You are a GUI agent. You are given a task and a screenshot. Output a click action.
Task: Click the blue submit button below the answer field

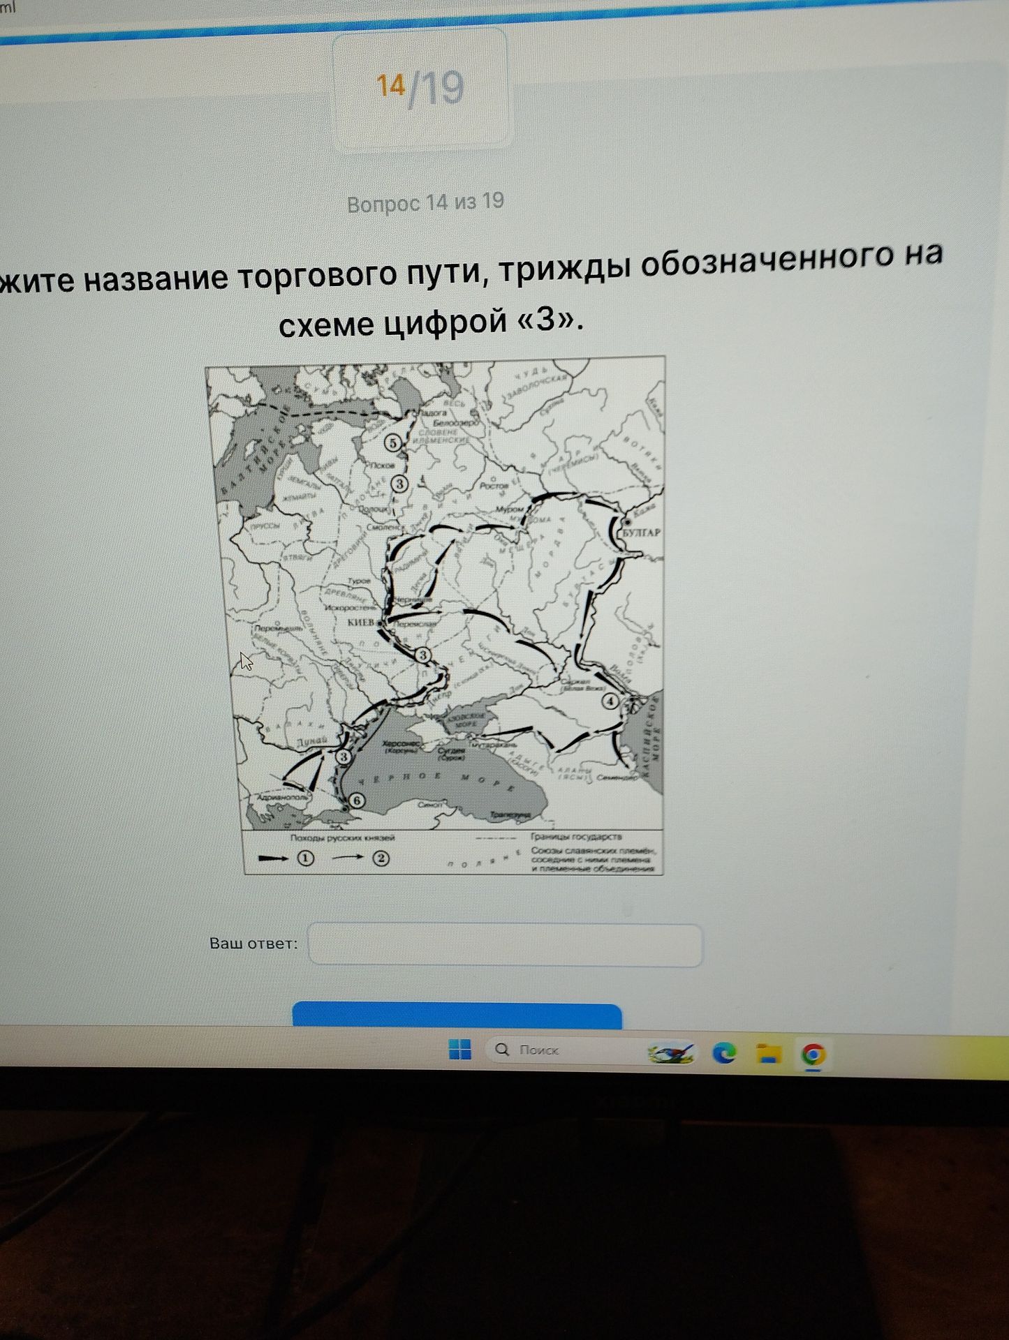(x=457, y=1015)
